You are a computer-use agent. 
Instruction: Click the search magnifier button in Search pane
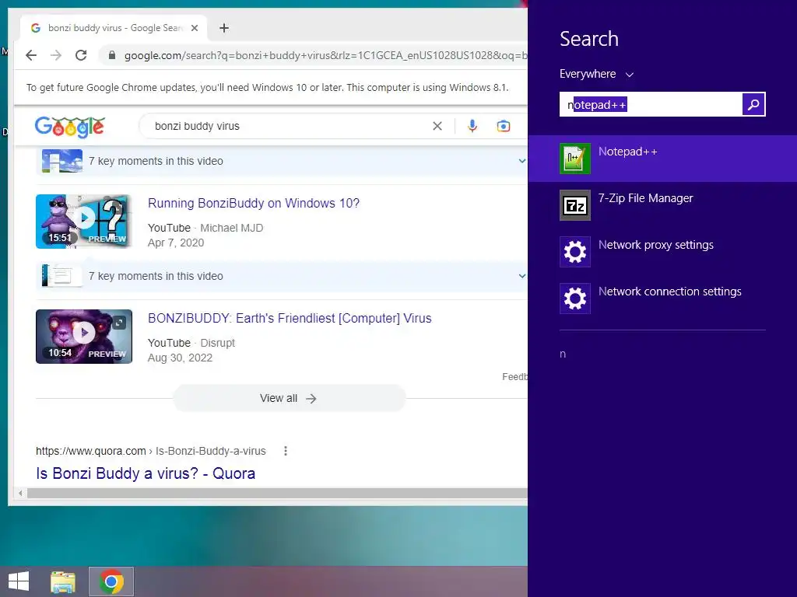[753, 105]
